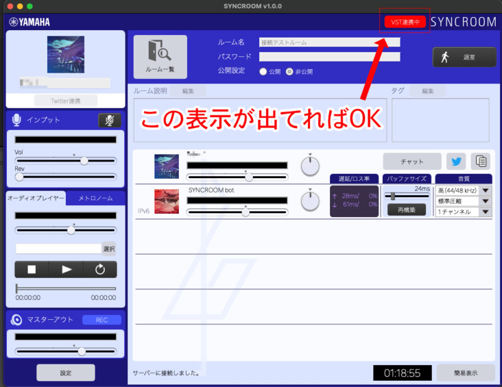This screenshot has height=387, width=502.
Task: Close the SYNCROOM window with red button
Action: click(10, 6)
